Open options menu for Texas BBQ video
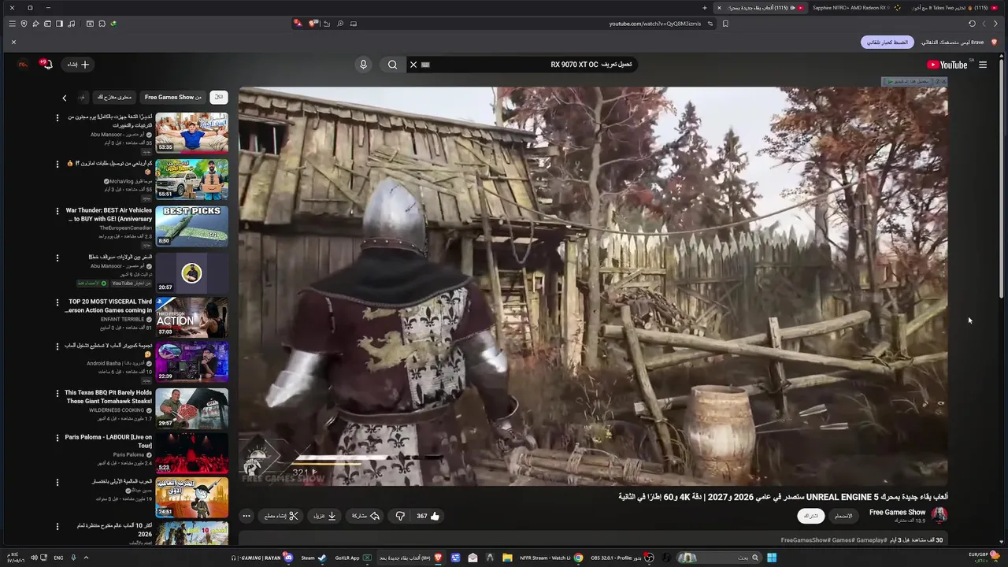 [57, 393]
